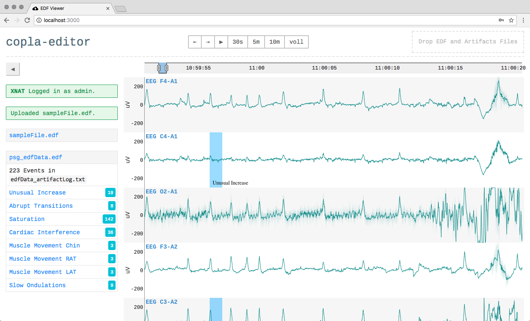Click the EEG F3-A2 channel label

(162, 247)
